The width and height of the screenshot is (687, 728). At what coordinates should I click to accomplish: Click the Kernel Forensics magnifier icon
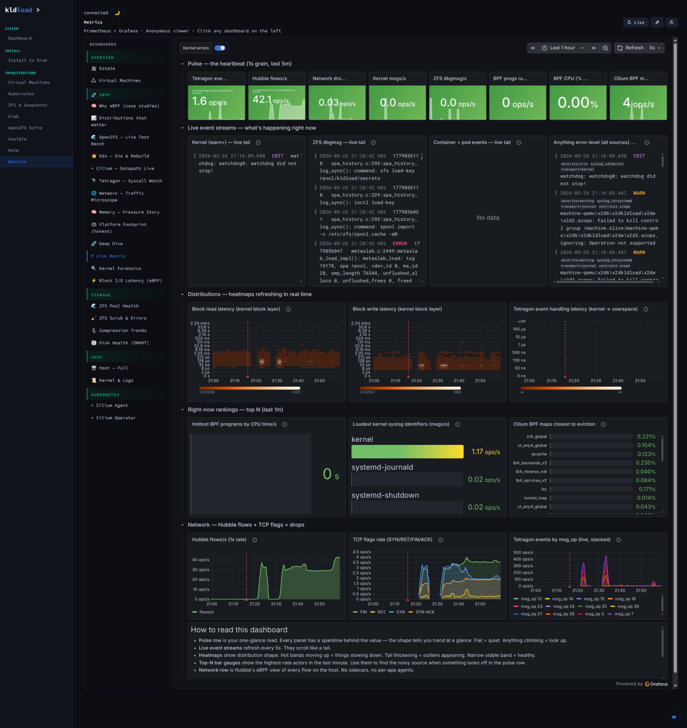tap(94, 269)
